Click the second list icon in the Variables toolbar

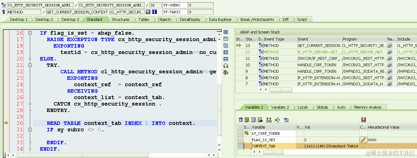254,120
